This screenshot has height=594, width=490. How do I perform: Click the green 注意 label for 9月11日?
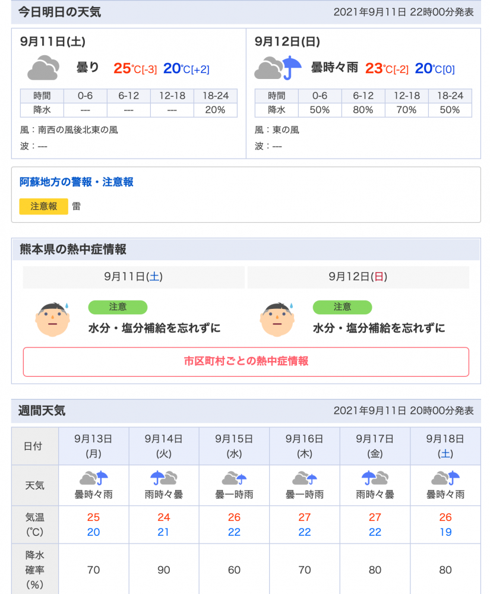(118, 307)
